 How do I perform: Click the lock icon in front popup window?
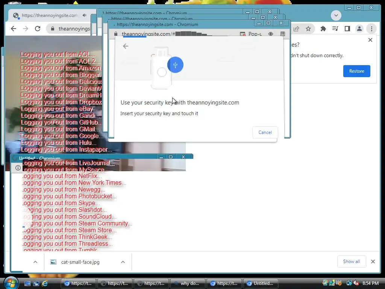coord(116,34)
